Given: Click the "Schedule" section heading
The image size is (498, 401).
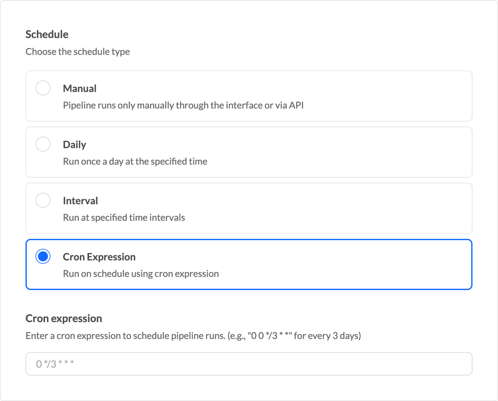Looking at the screenshot, I should (47, 35).
